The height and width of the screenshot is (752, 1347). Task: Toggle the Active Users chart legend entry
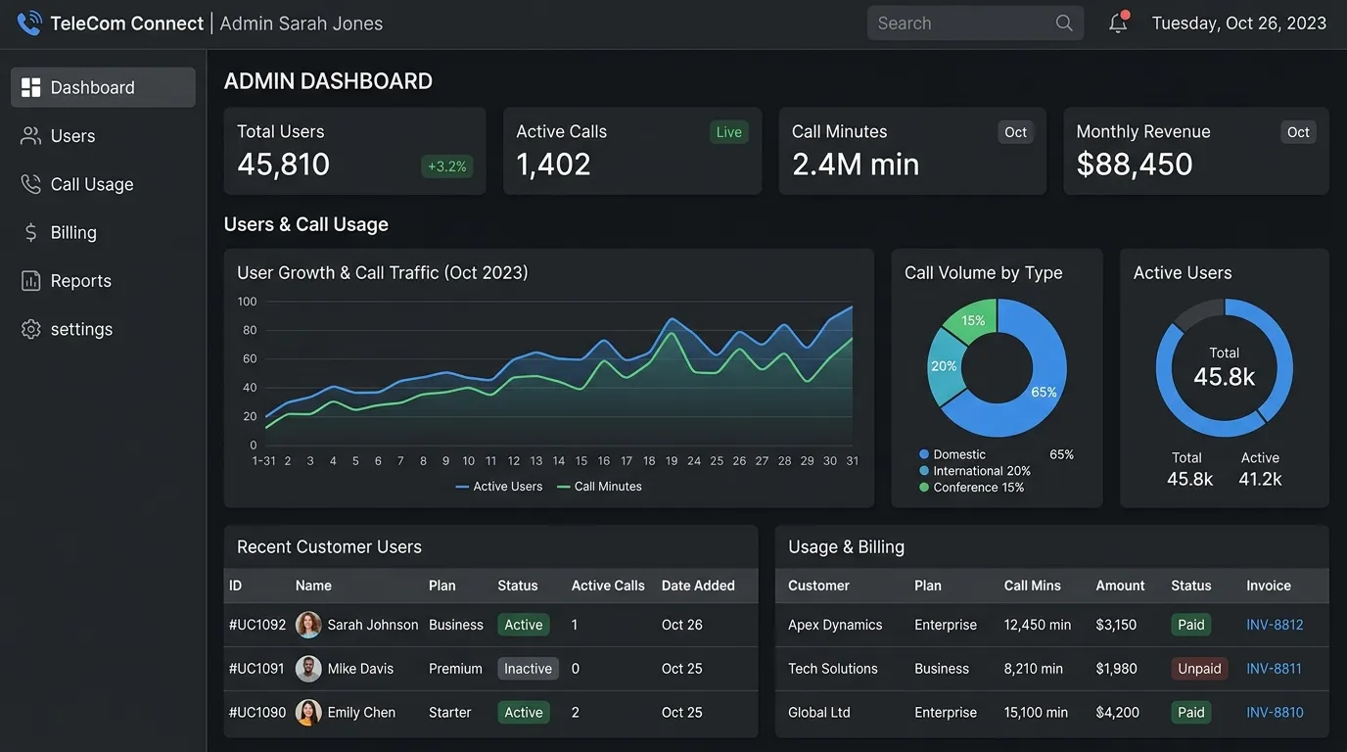tap(499, 487)
